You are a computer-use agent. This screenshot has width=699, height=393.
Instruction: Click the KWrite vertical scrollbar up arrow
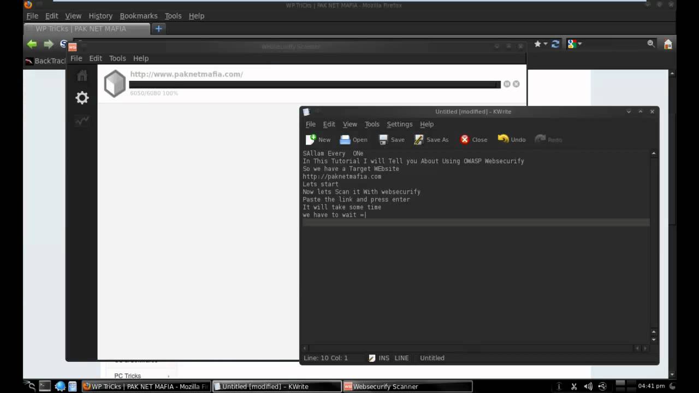pyautogui.click(x=653, y=153)
